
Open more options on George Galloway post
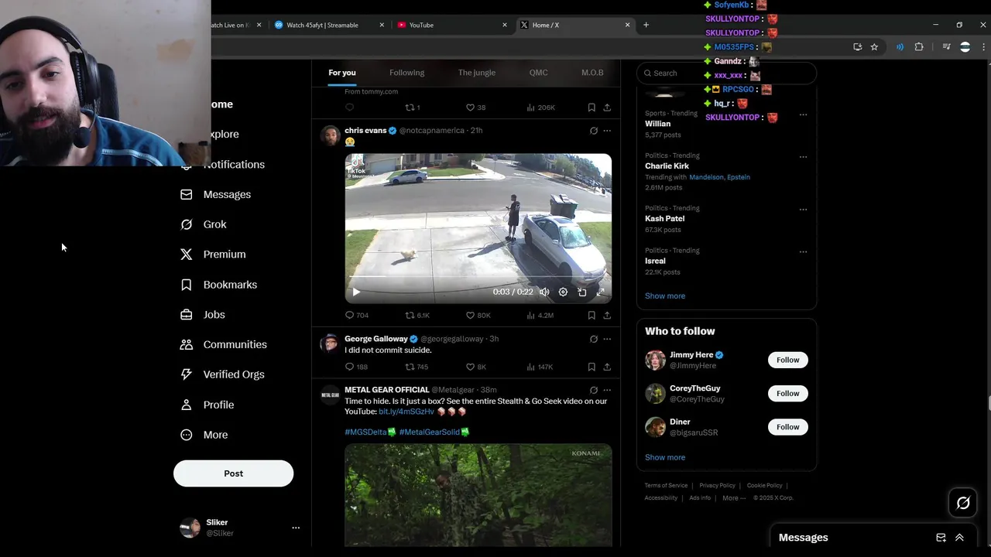pos(607,339)
